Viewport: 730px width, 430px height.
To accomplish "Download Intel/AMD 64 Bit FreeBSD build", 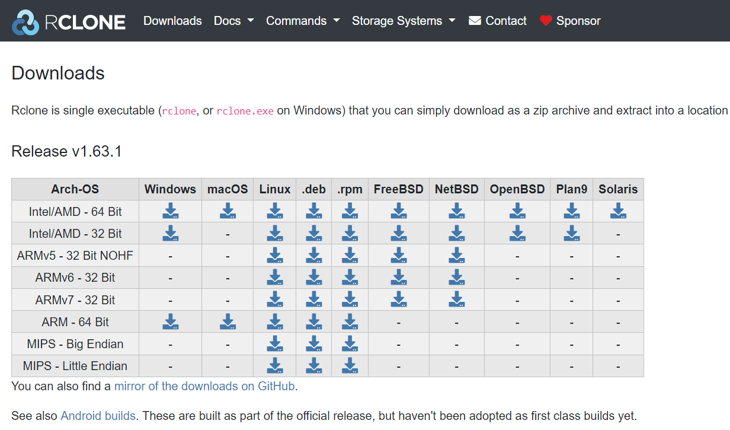I will (x=399, y=211).
